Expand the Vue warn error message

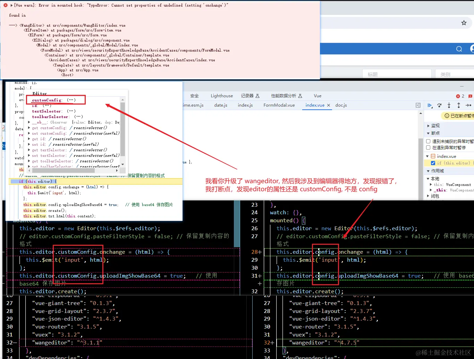click(11, 5)
